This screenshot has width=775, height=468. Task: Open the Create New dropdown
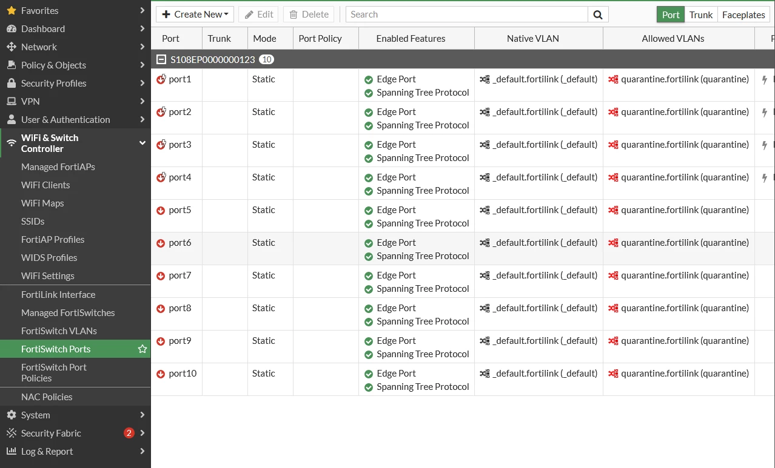[x=195, y=15]
